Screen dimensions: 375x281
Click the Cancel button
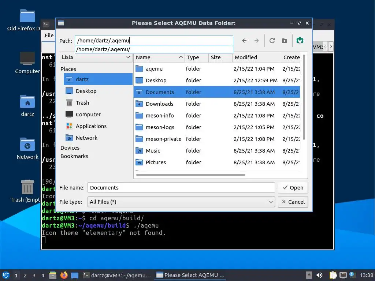(293, 202)
